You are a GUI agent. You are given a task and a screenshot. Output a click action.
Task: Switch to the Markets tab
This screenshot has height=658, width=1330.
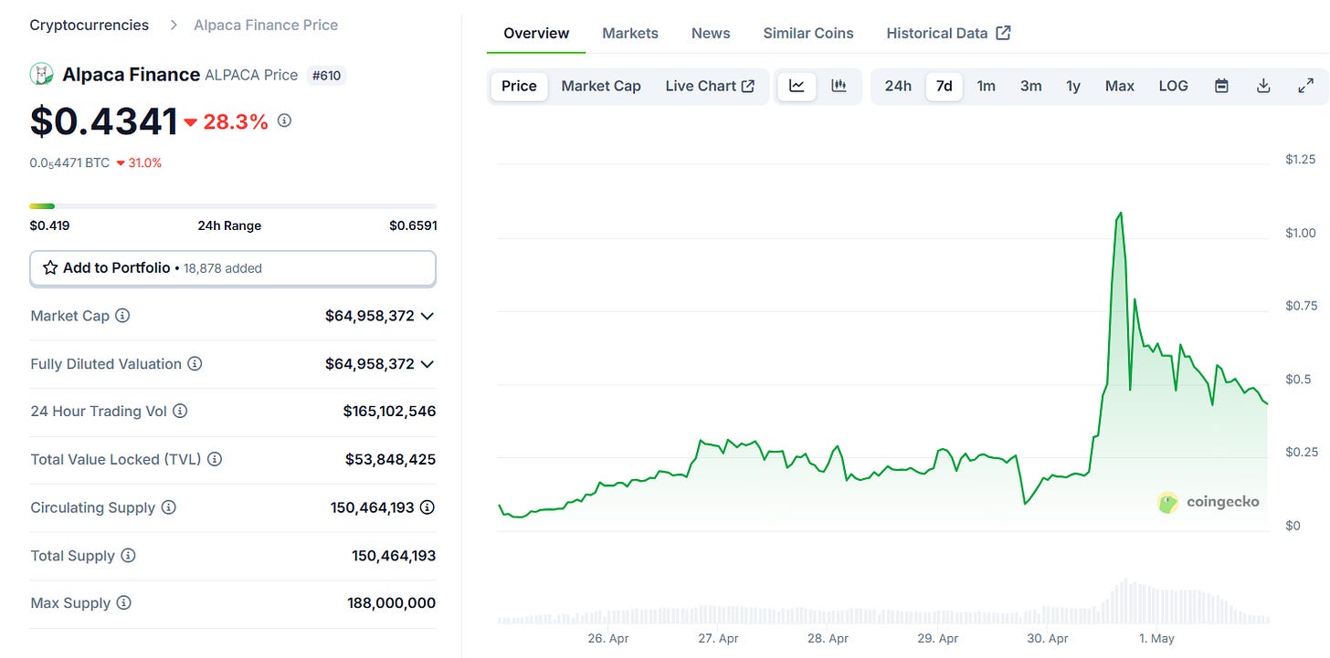pos(630,33)
